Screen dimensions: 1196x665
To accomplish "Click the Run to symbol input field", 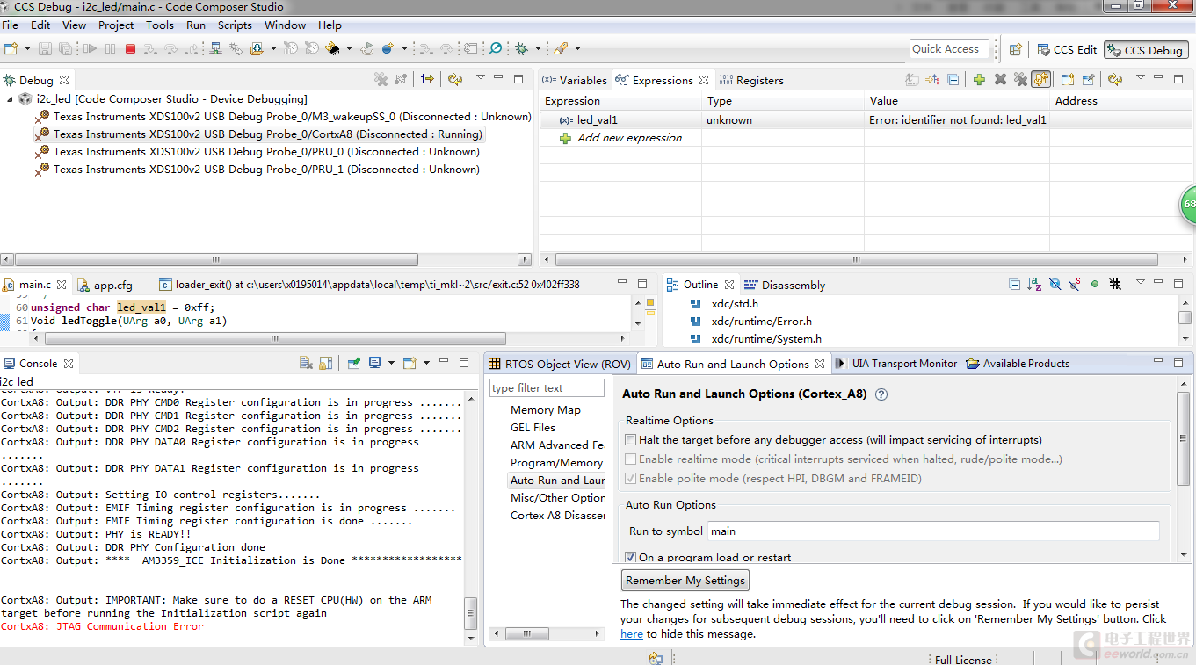I will pyautogui.click(x=934, y=531).
